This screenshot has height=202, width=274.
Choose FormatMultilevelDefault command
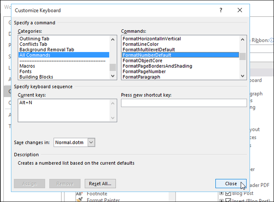tap(180, 50)
